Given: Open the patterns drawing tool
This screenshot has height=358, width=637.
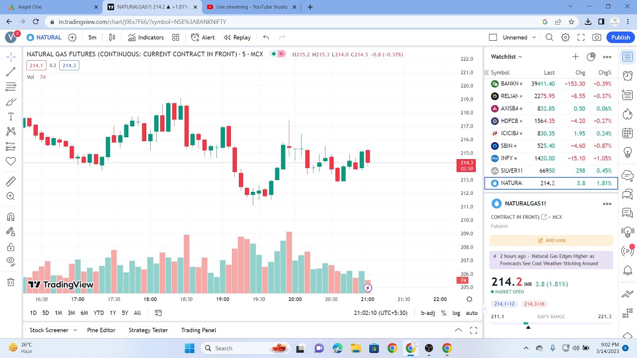Looking at the screenshot, I should click(10, 132).
